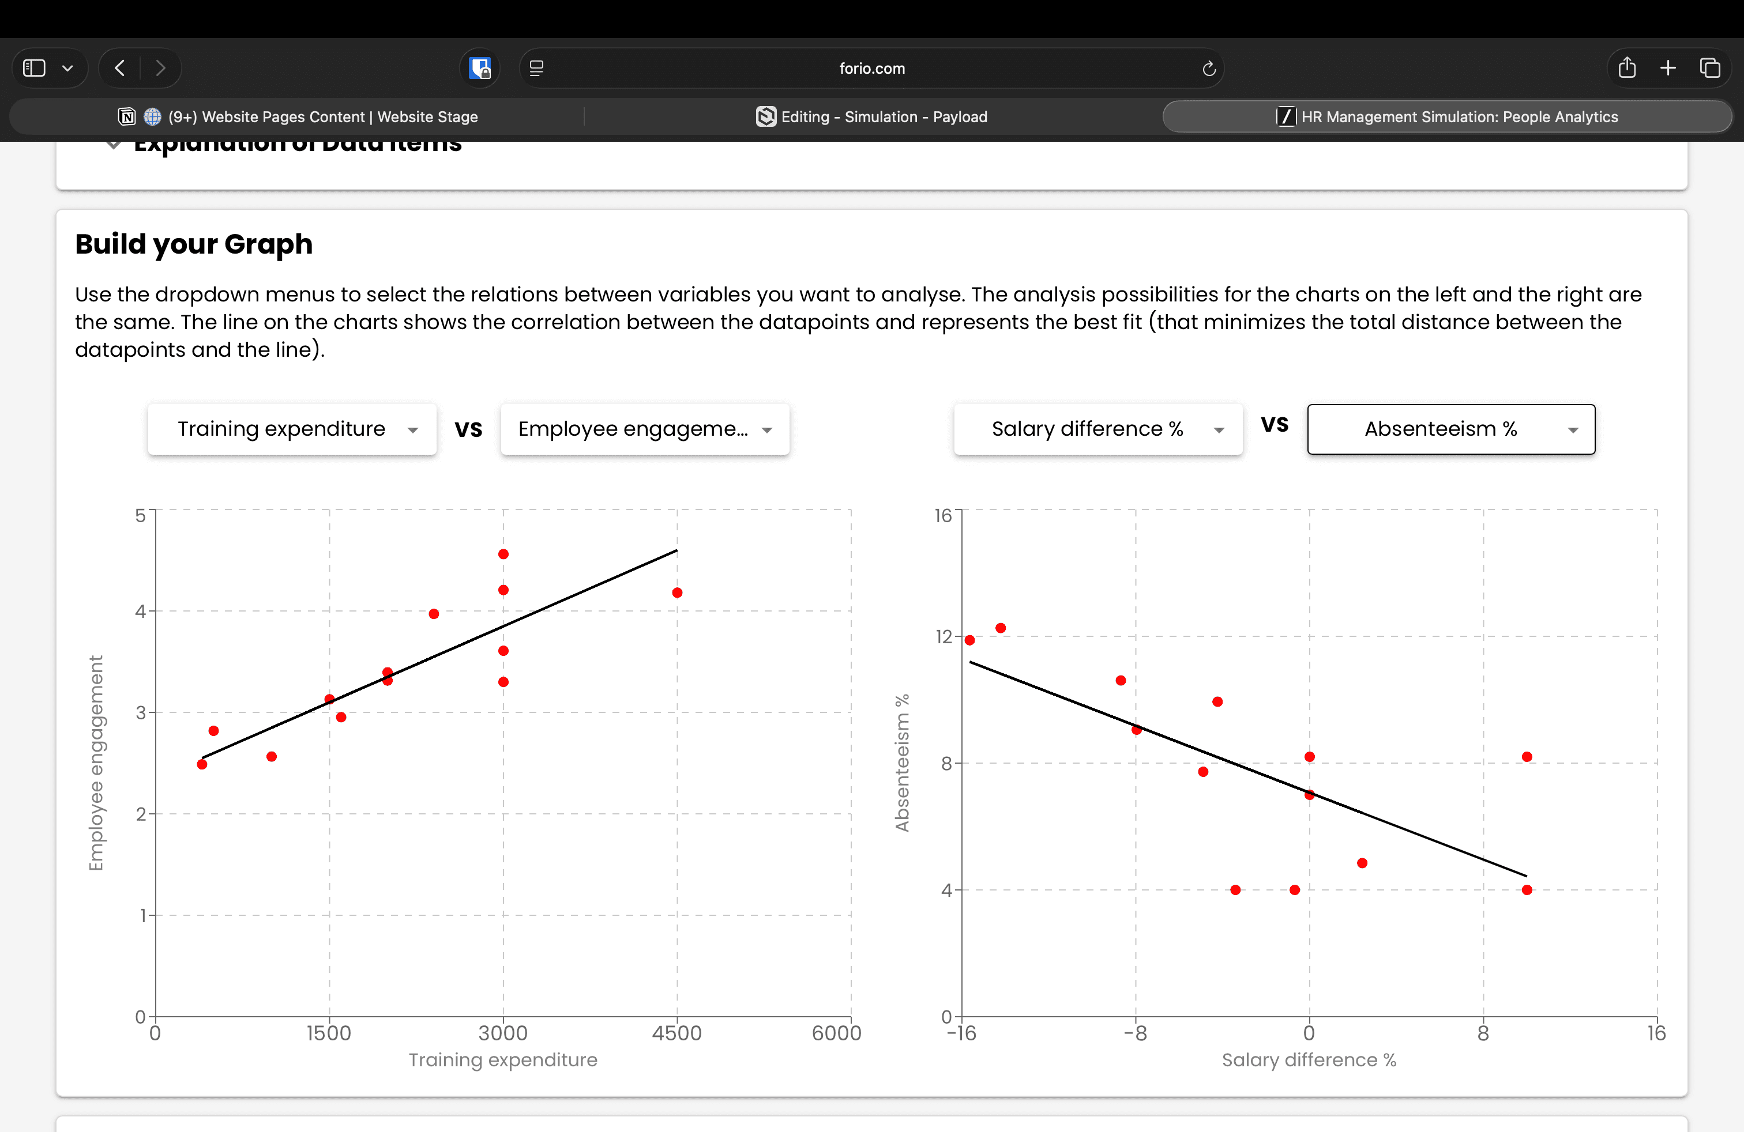Open the Bitwarden shield extension icon
The height and width of the screenshot is (1132, 1744).
point(480,68)
